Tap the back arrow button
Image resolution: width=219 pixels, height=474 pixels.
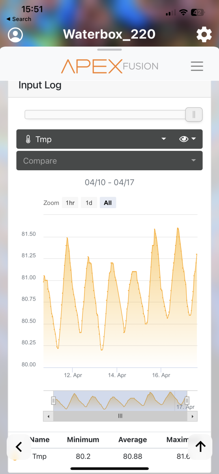pos(19,447)
